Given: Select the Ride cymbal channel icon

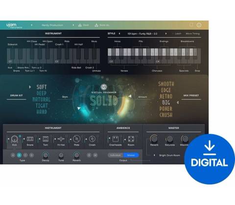Looking at the screenshot, I should (76, 139).
